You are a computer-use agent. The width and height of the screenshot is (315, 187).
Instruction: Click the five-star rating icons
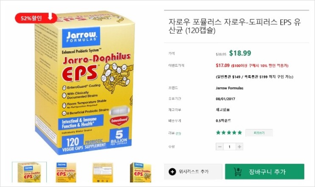coord(229,133)
